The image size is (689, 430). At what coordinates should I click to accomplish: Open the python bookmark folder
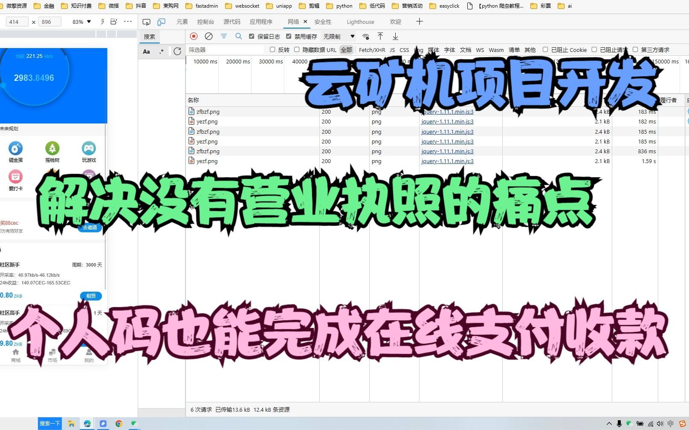tap(339, 6)
